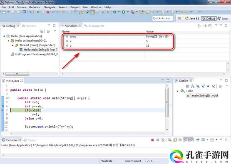231x164 pixels.
Task: Collapse Hello class node in Outline
Action: (178, 91)
